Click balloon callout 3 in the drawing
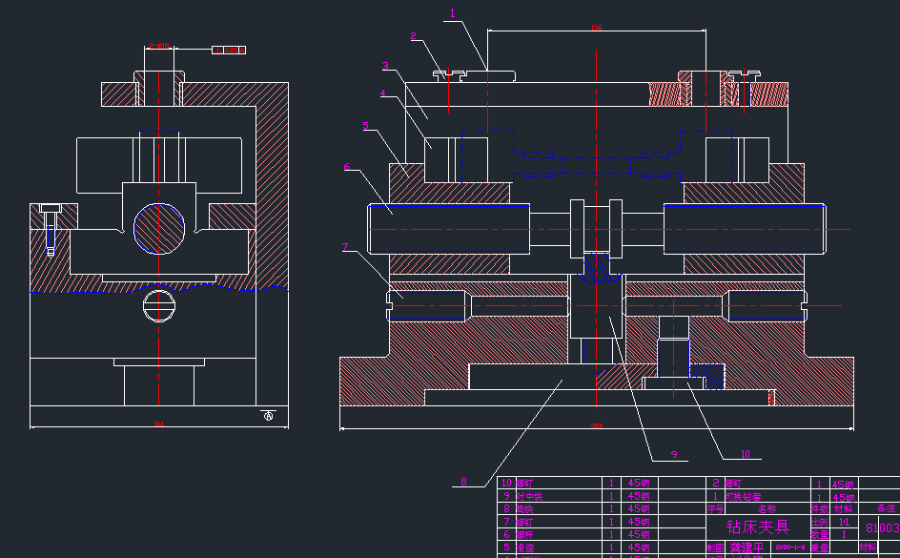900x558 pixels. point(385,66)
